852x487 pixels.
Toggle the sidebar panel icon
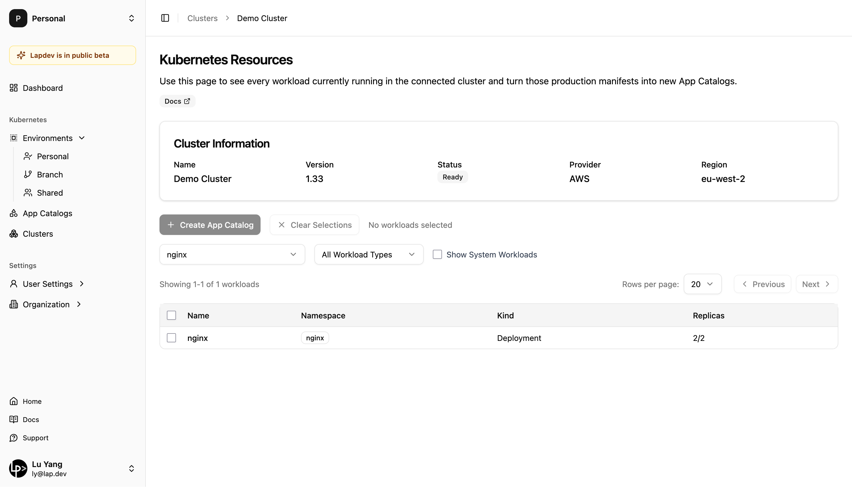pos(165,18)
